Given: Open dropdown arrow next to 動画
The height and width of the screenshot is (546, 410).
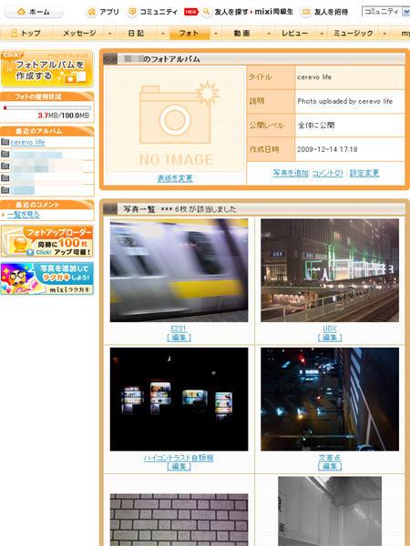Looking at the screenshot, I should tap(269, 34).
